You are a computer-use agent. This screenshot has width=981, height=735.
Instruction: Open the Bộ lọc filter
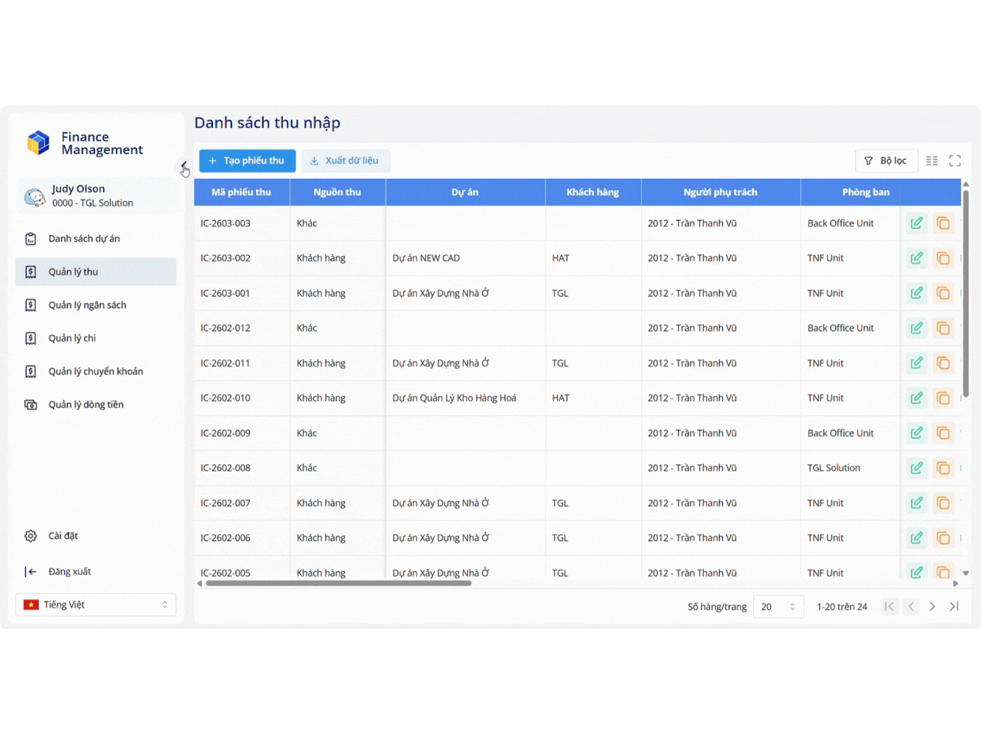click(885, 161)
